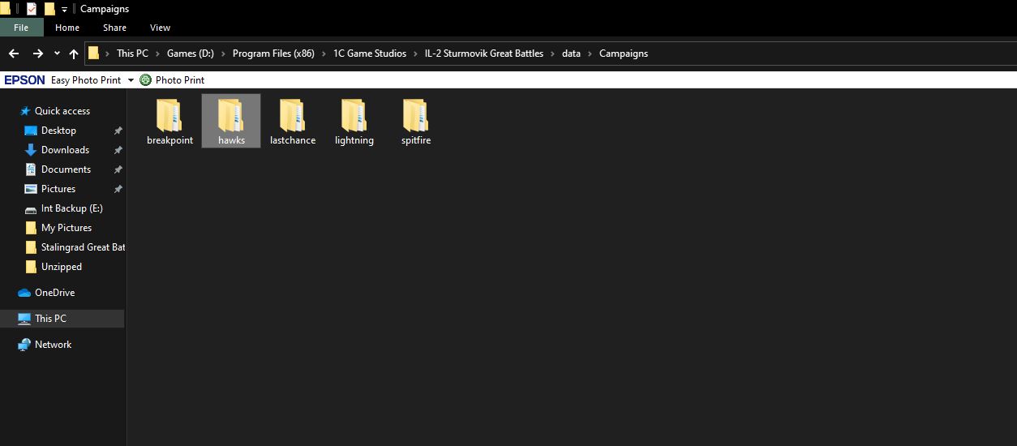Select the hawks folder icon
The image size is (1017, 446).
coord(231,116)
